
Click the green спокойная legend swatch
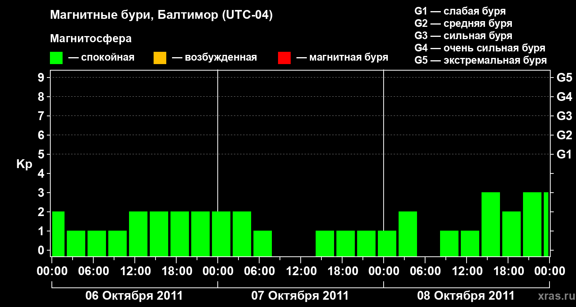coord(56,58)
